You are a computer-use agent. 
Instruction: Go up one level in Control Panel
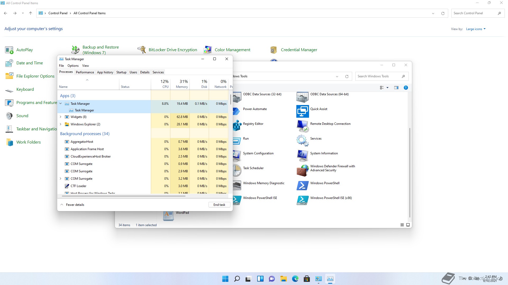(30, 13)
